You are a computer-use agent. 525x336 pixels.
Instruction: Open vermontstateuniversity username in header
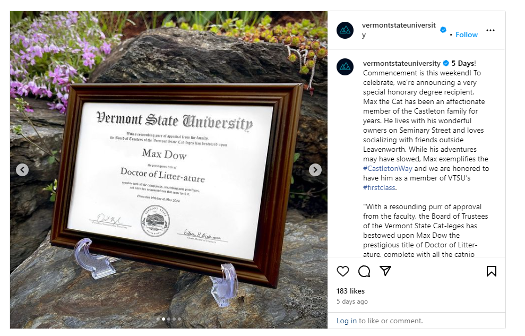point(399,25)
